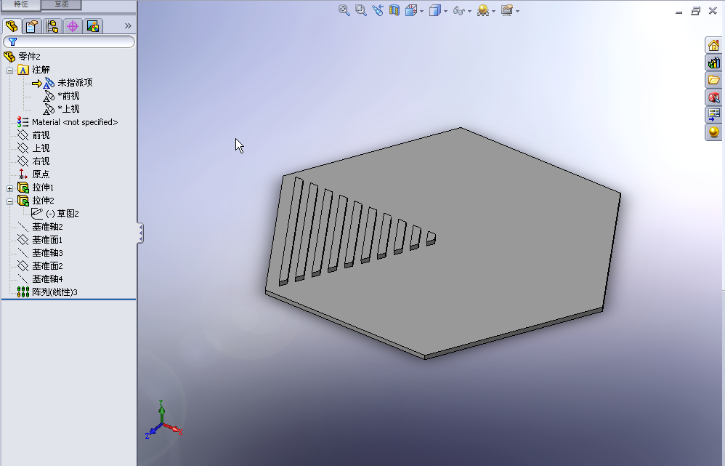Expand the manager tabs chevron
This screenshot has width=725, height=466.
(128, 26)
